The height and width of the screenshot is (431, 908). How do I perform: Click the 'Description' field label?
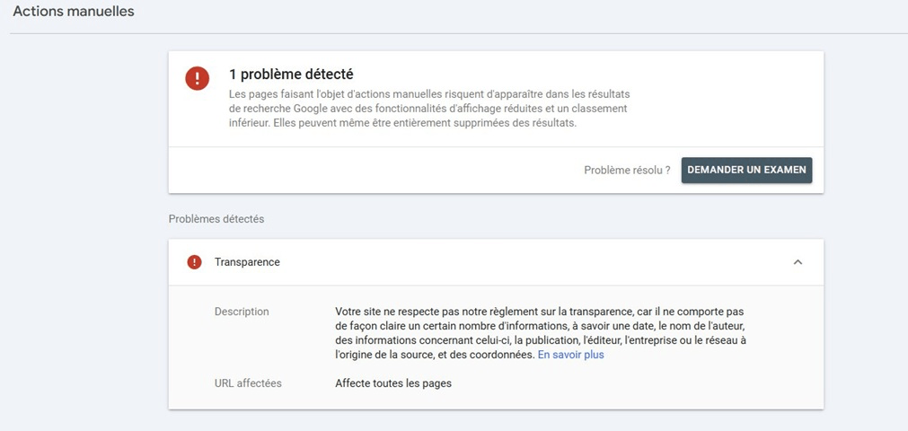click(x=242, y=312)
